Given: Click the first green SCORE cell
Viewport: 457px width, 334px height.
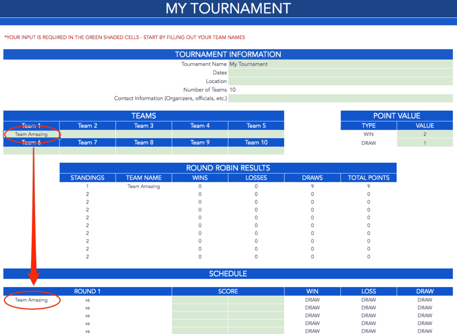Looking at the screenshot, I should [x=200, y=300].
